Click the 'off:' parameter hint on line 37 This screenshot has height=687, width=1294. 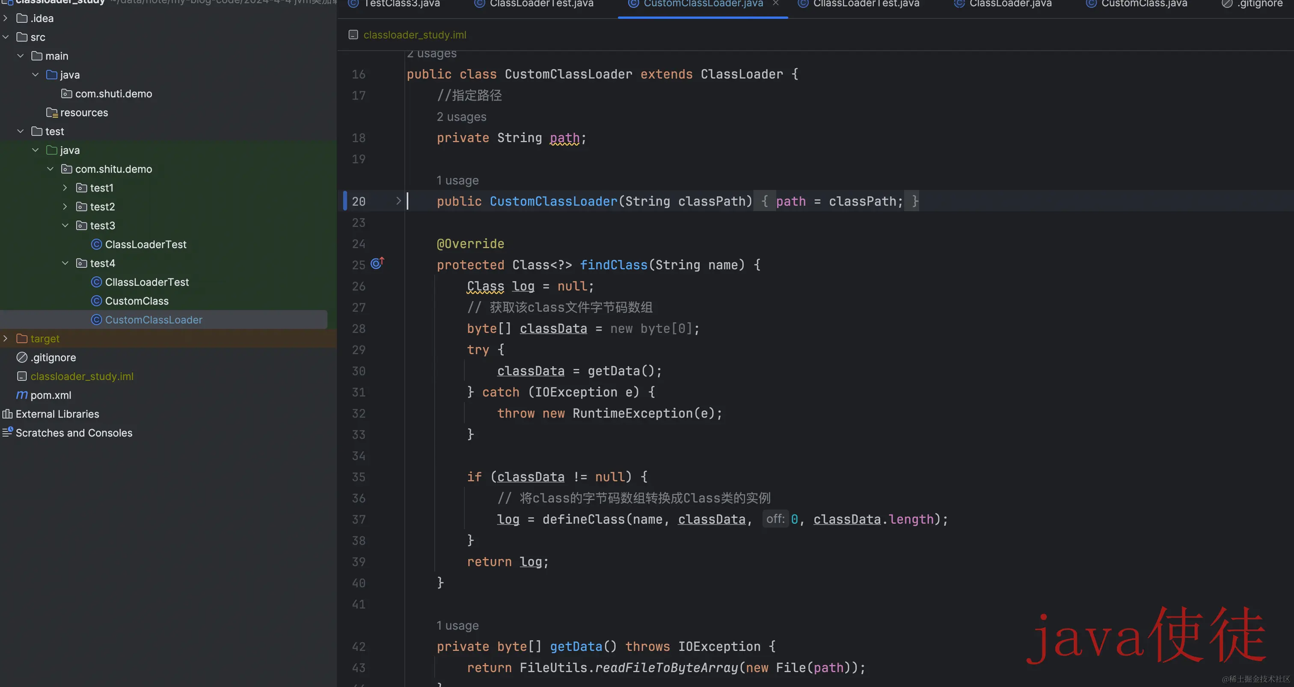[775, 519]
